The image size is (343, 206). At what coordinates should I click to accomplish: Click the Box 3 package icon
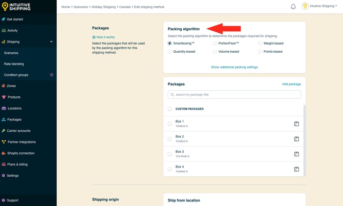tap(296, 154)
